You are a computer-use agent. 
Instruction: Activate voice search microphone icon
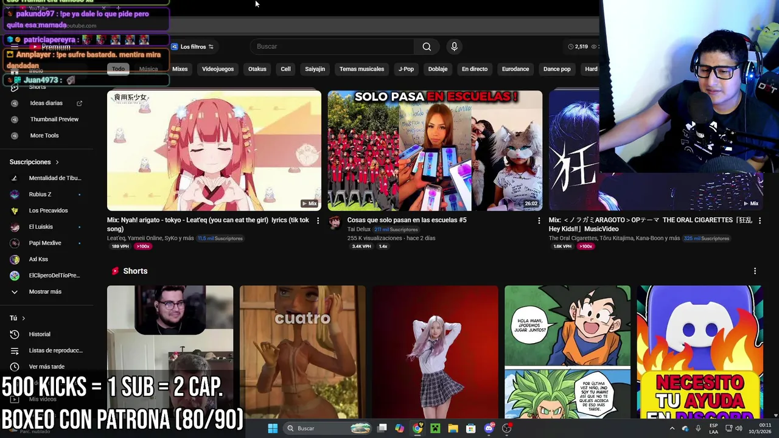point(454,46)
